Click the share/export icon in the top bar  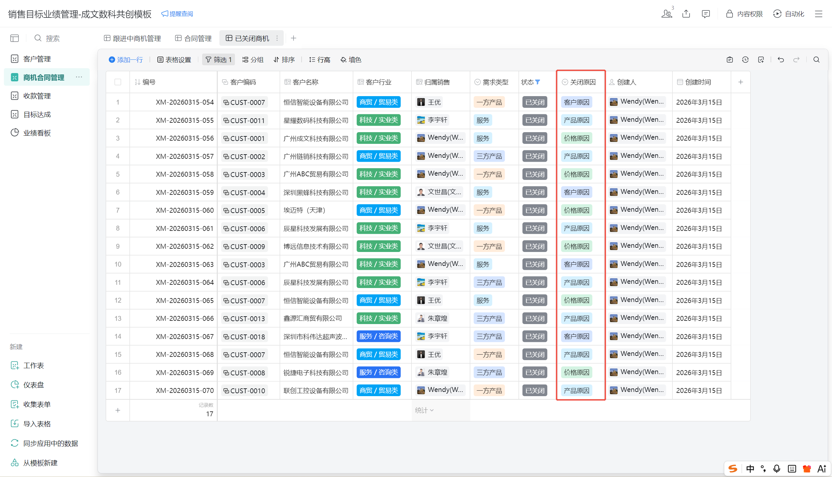click(x=686, y=14)
